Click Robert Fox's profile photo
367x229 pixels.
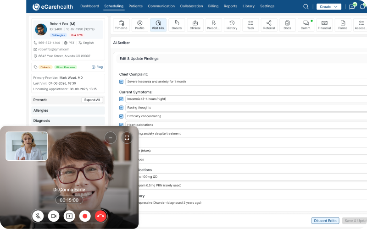point(41,29)
